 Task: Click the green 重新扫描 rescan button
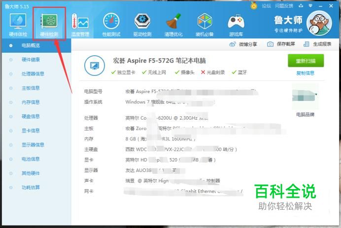pyautogui.click(x=306, y=61)
